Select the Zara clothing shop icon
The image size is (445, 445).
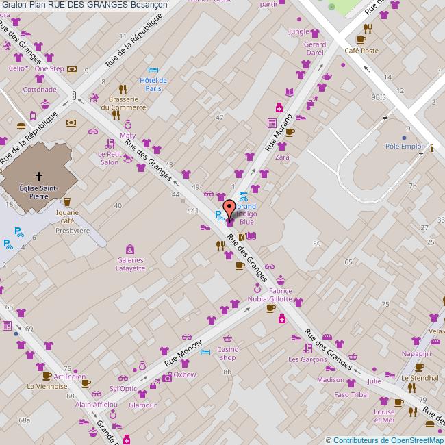coord(281,147)
